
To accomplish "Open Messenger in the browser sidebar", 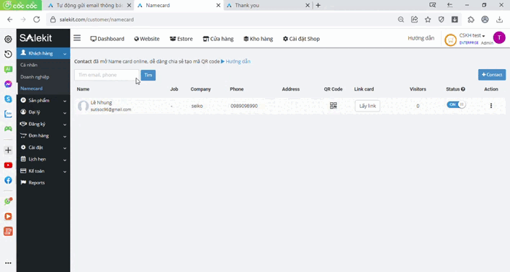I will tap(8, 84).
